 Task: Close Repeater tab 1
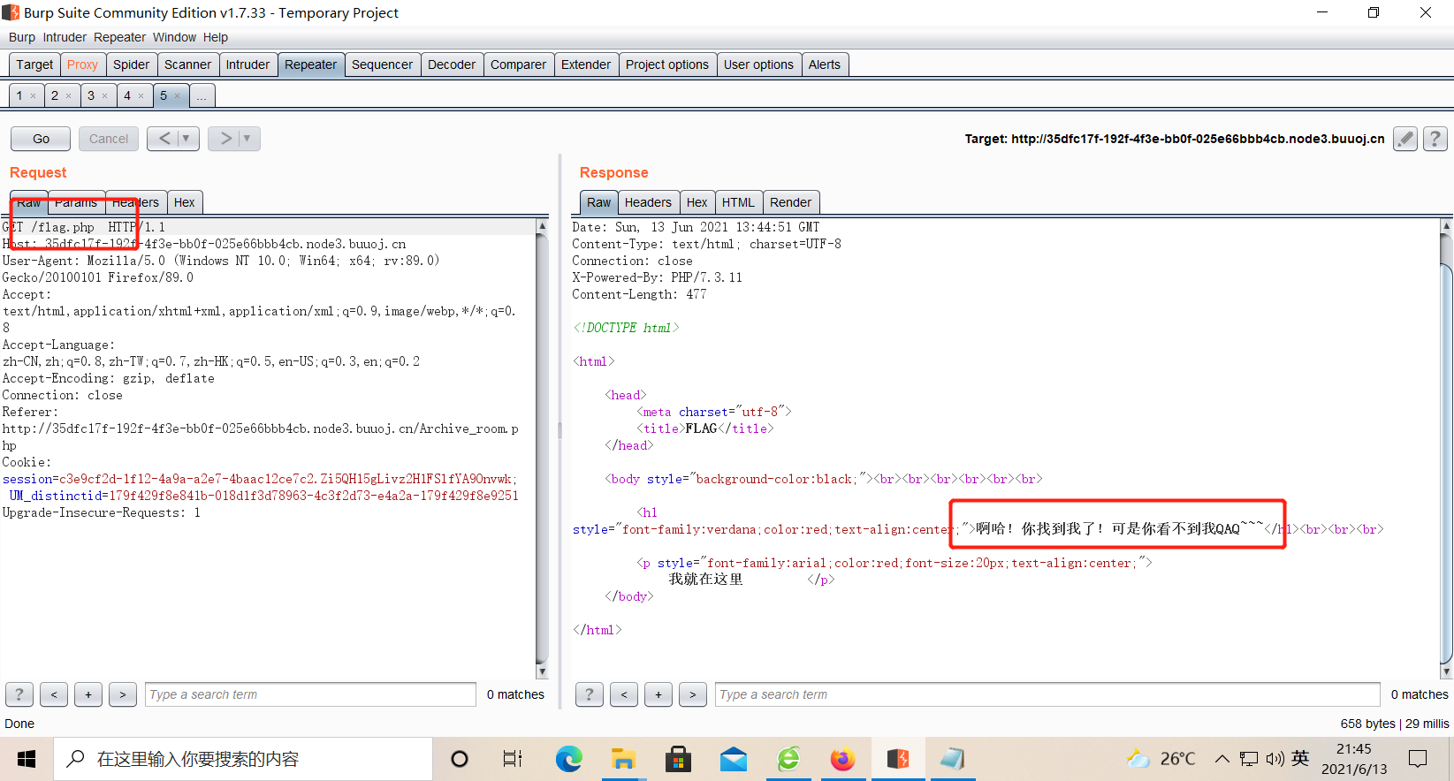34,96
